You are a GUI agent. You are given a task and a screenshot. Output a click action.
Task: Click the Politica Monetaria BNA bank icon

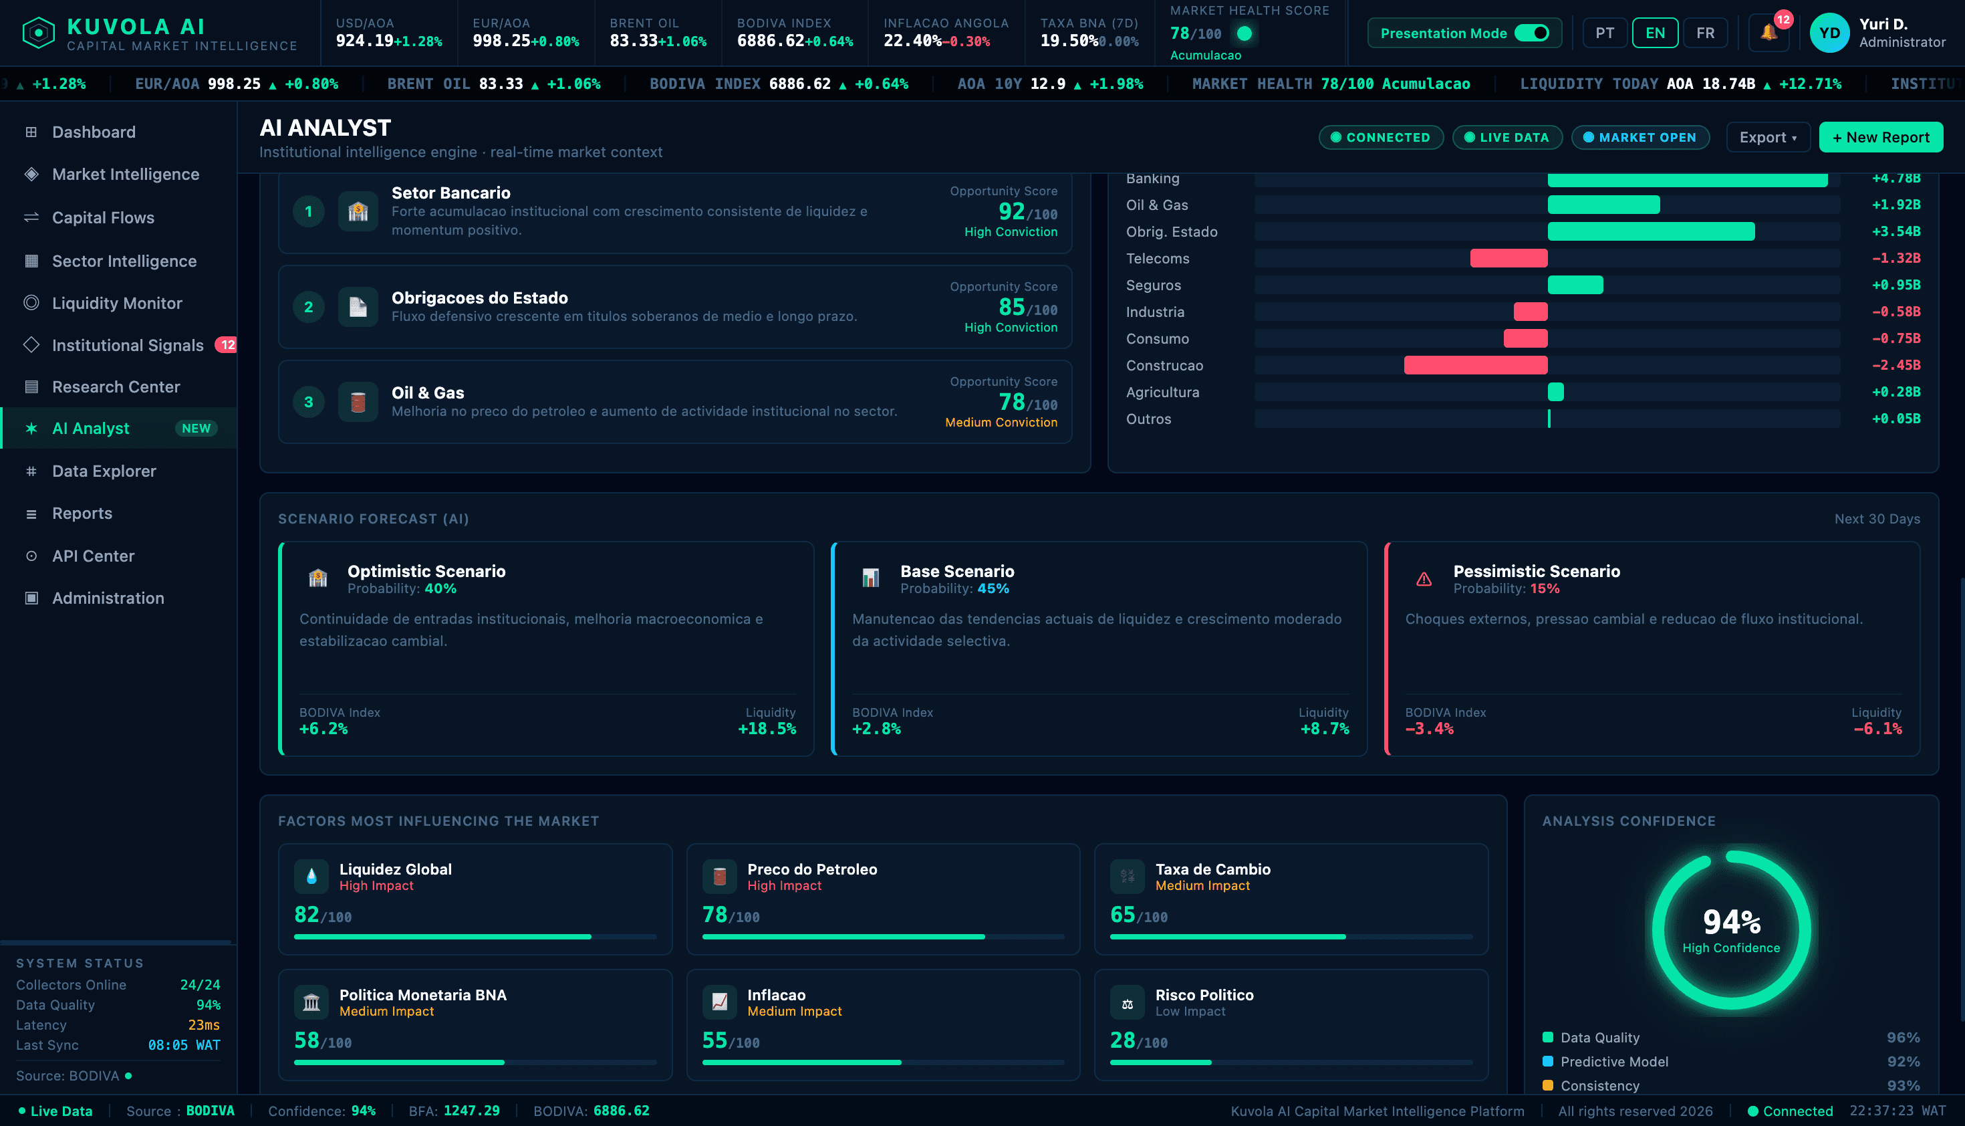tap(311, 1002)
